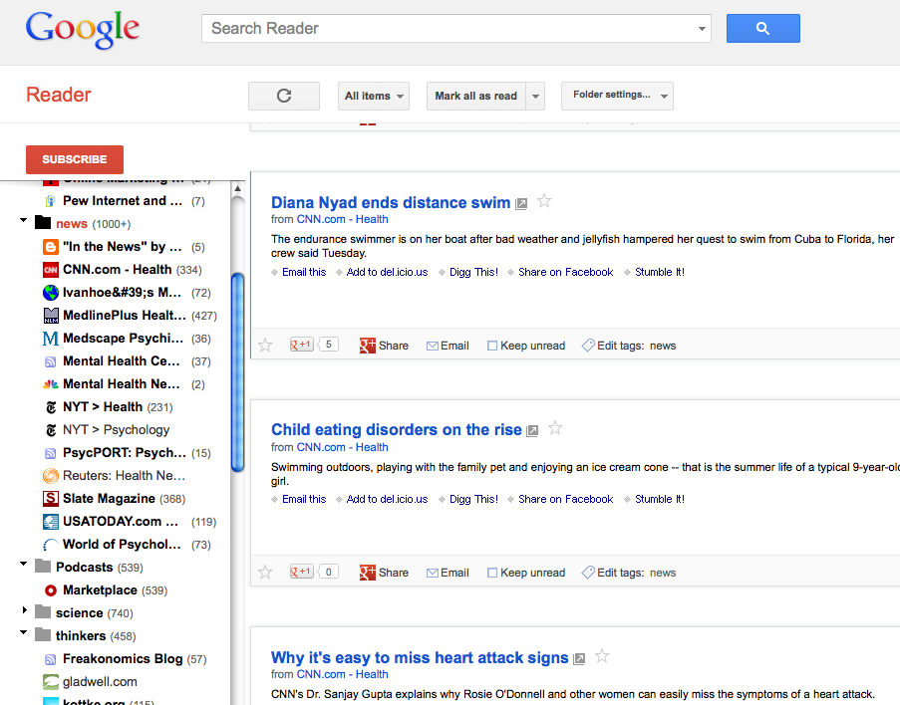
Task: Open the All items dropdown
Action: coord(374,96)
